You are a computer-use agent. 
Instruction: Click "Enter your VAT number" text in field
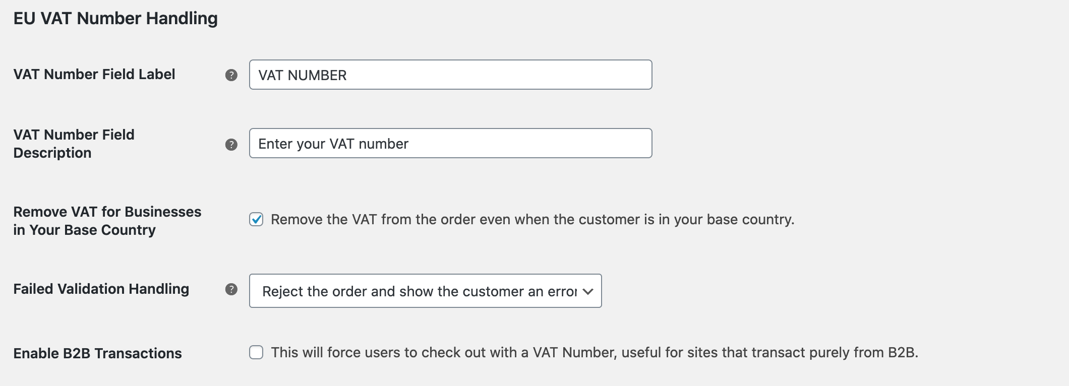333,144
